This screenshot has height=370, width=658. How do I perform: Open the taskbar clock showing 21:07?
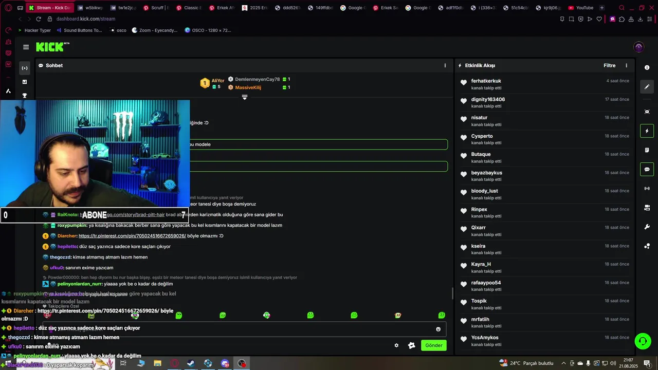point(628,363)
